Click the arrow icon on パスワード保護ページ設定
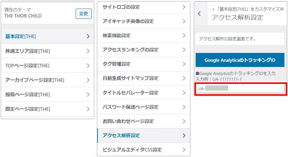Image resolution: width=288 pixels, height=157 pixels. point(184,107)
